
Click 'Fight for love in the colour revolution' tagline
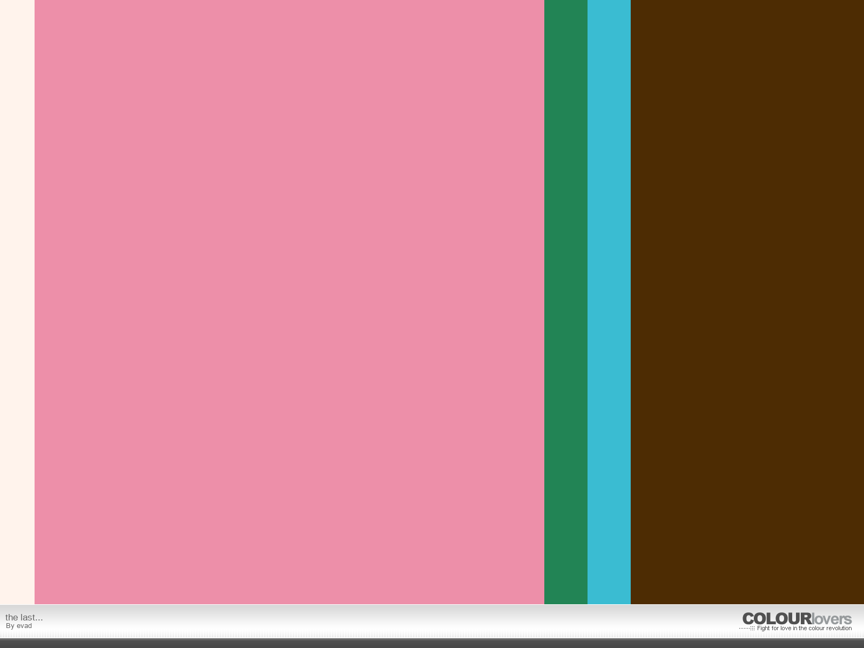(x=804, y=628)
